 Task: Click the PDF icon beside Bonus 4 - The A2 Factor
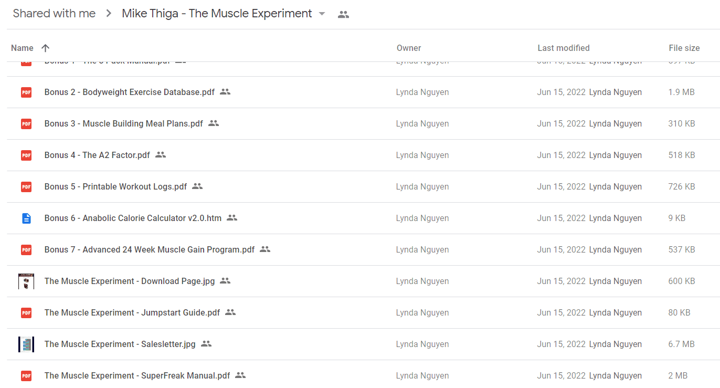coord(26,155)
